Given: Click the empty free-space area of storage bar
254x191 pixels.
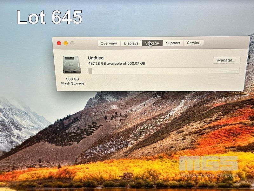Looking at the screenshot, I should click(165, 71).
